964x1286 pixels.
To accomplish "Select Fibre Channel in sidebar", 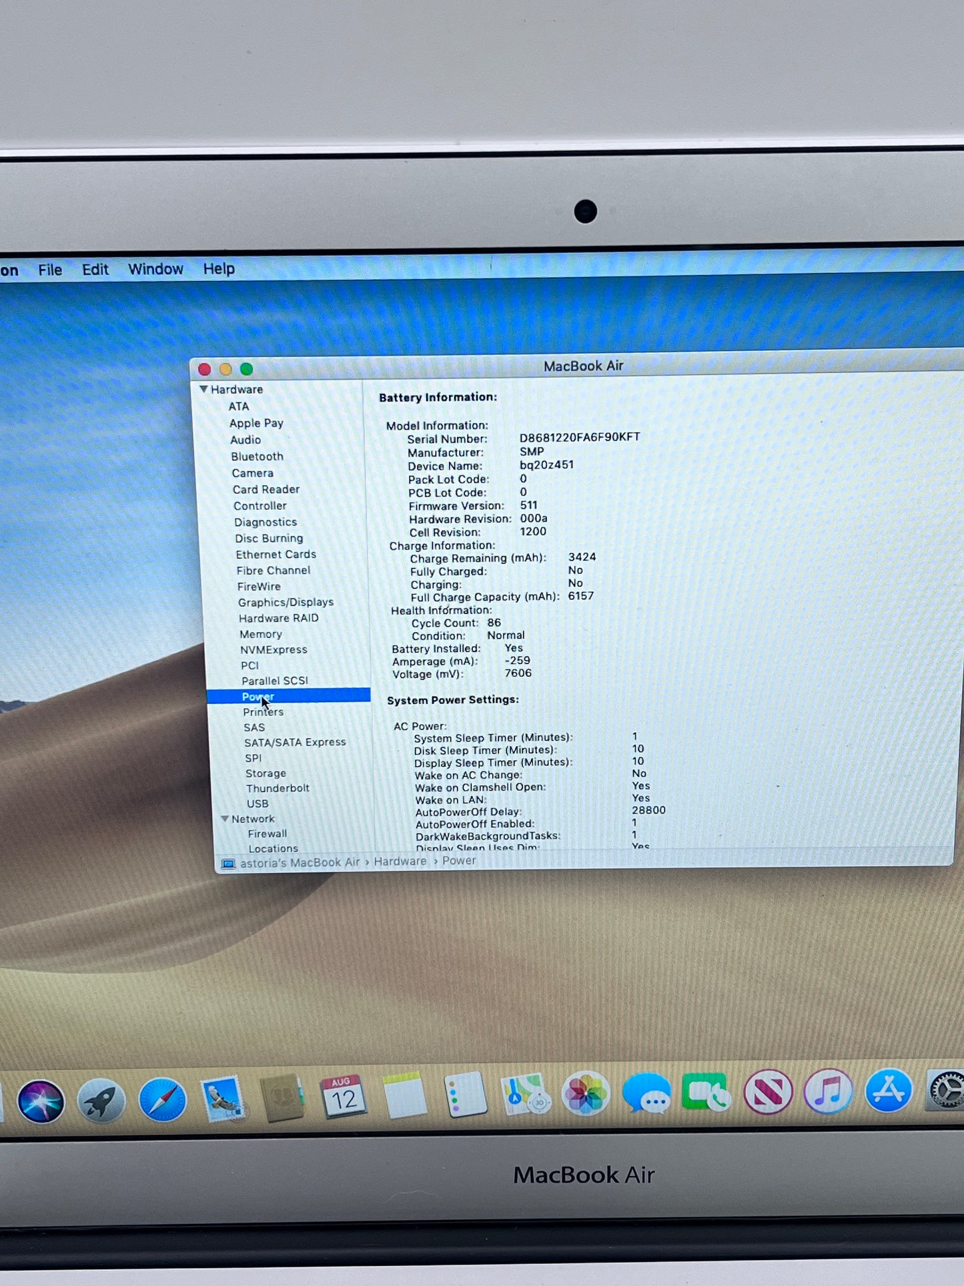I will [274, 570].
